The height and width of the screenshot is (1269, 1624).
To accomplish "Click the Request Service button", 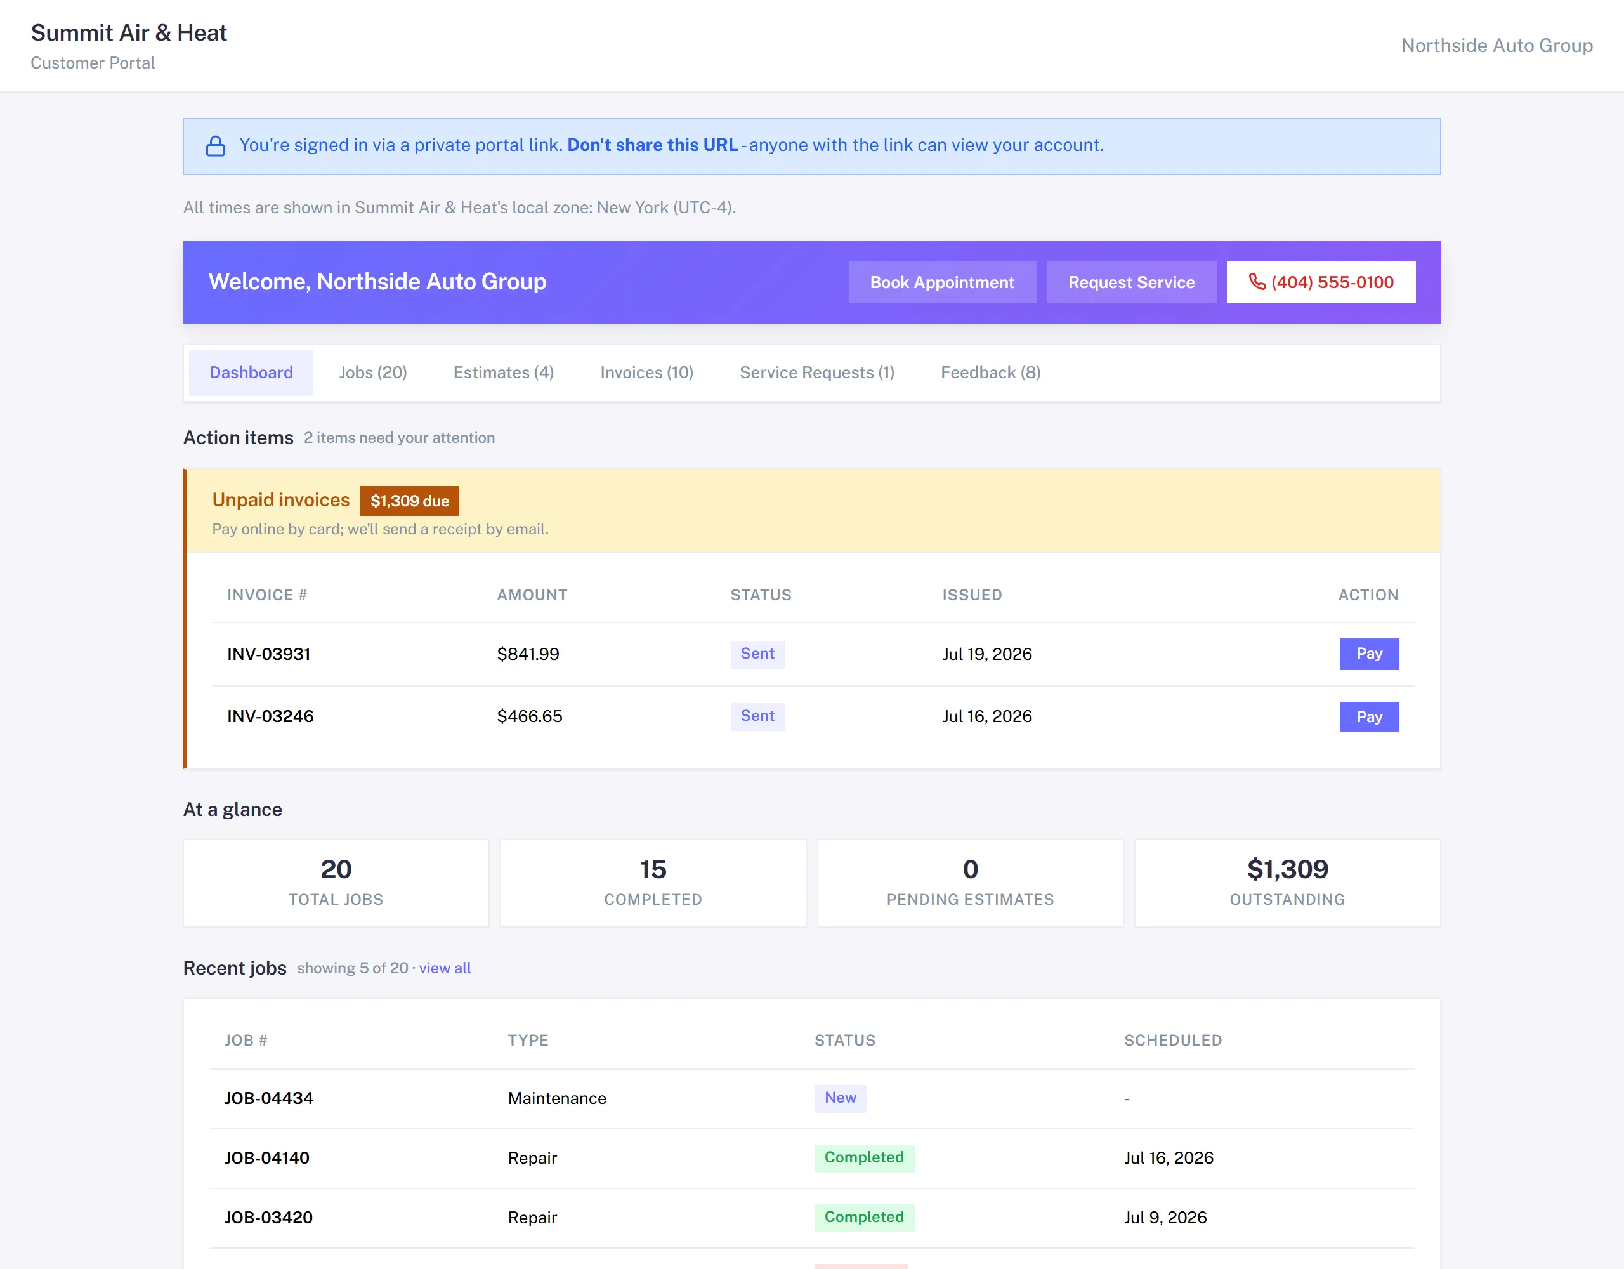I will (1131, 282).
